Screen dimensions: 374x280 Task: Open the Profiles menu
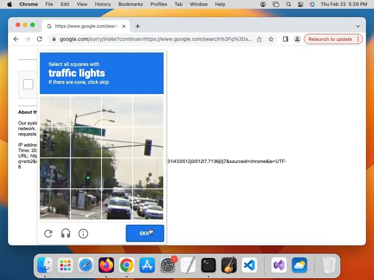coord(159,4)
